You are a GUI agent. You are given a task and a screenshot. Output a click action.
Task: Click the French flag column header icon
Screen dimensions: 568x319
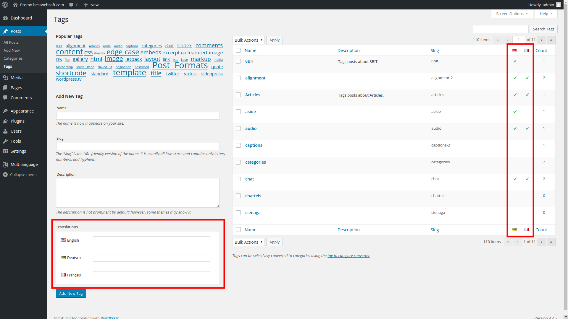(x=526, y=51)
